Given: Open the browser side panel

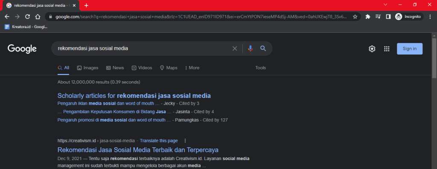Looking at the screenshot, I should click(x=388, y=17).
